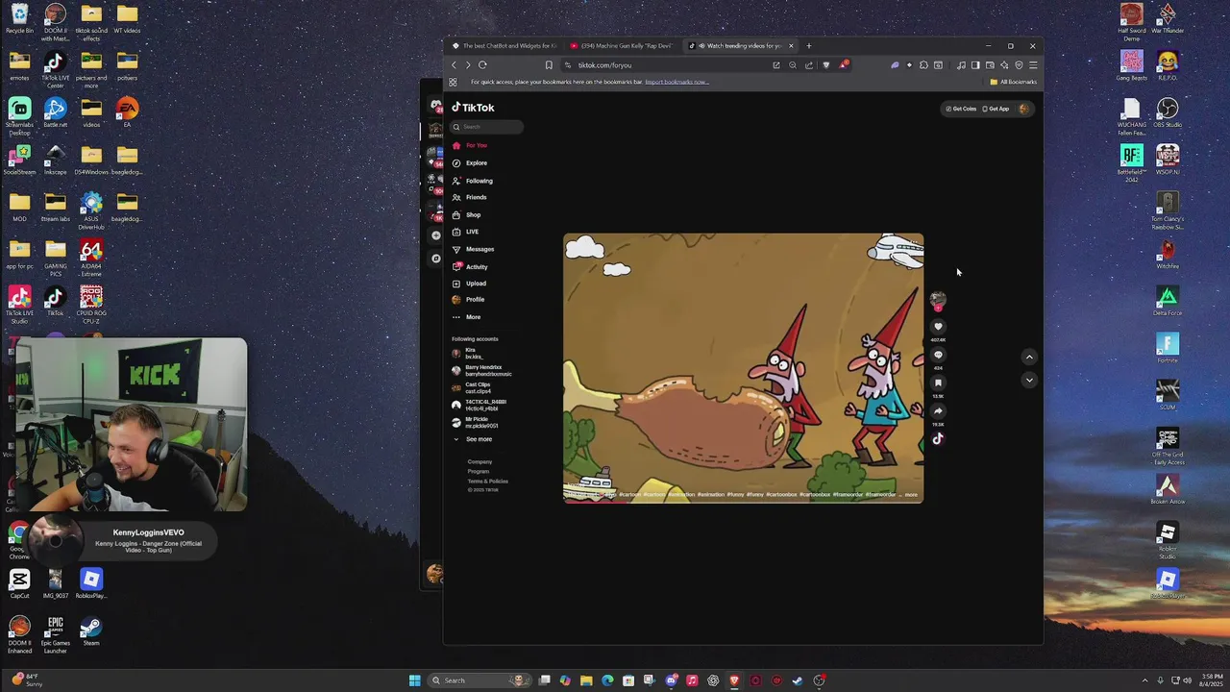Click the Get Coins button
Screen dimensions: 1230x692
[x=961, y=109]
